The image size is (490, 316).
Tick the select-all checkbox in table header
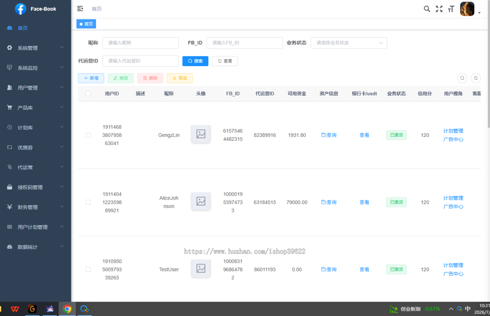pos(88,93)
